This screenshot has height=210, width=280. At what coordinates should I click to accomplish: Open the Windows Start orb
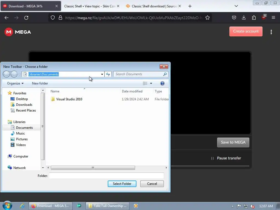(x=7, y=206)
